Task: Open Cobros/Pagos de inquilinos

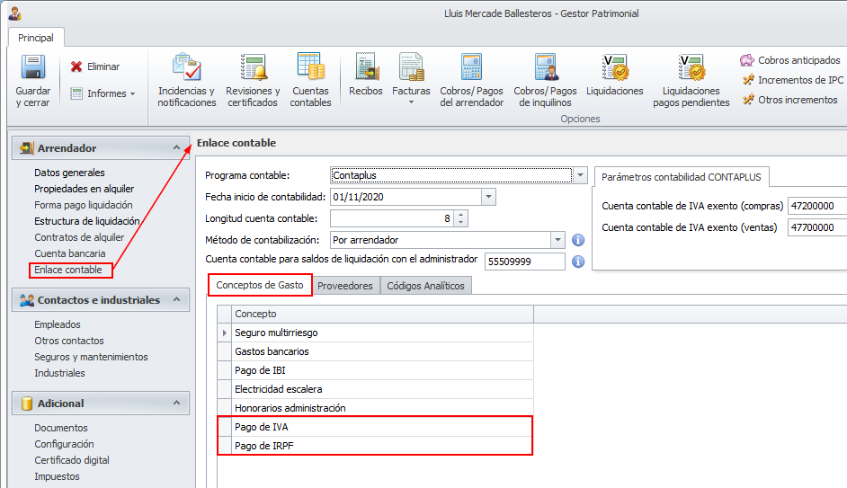Action: point(545,80)
